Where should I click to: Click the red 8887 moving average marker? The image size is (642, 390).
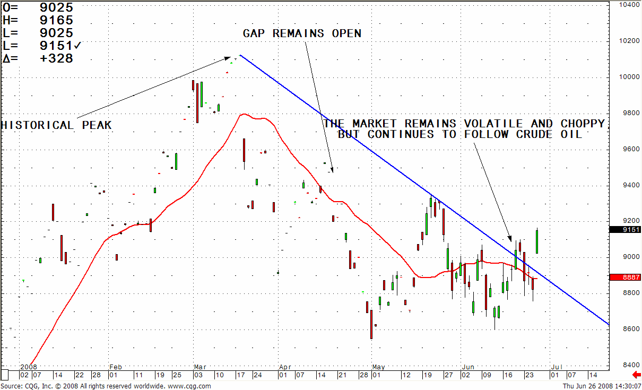coord(625,278)
